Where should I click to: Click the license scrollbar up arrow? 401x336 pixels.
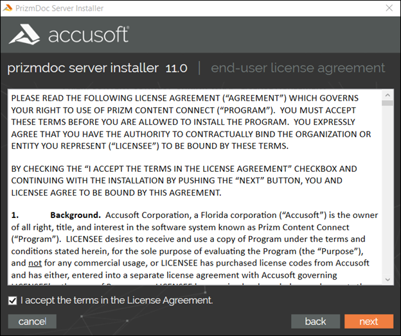click(x=388, y=95)
